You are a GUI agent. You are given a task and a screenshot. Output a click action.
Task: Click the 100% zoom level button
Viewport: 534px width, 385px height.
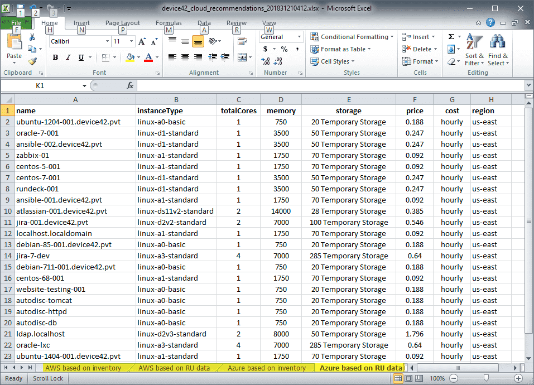[x=437, y=378]
